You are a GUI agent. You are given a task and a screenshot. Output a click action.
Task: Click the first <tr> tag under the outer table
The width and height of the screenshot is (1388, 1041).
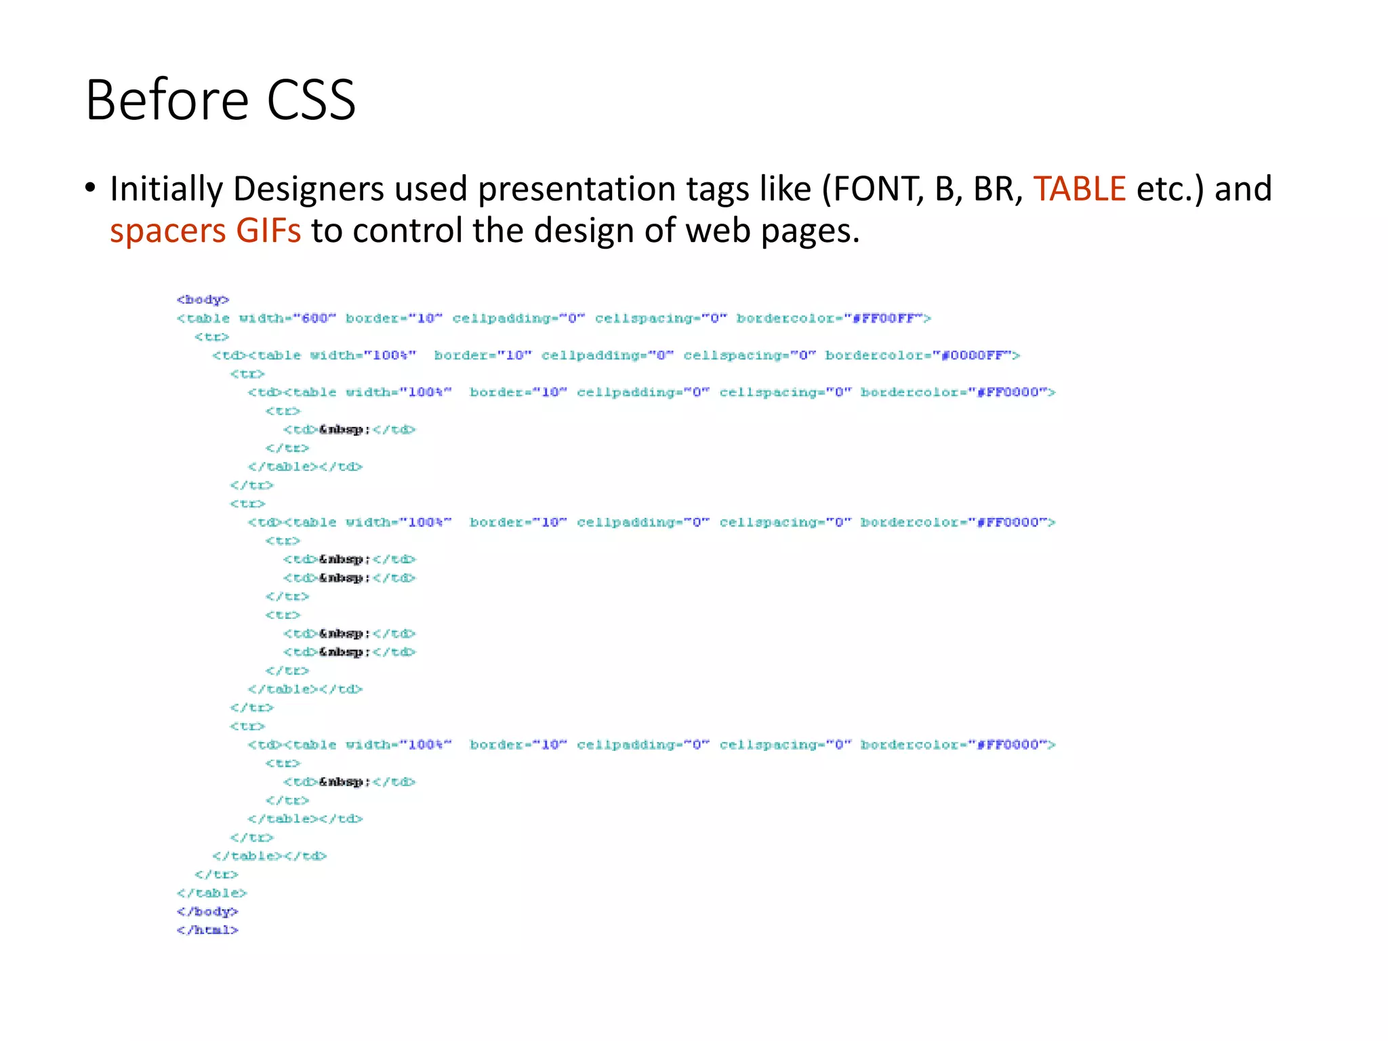pyautogui.click(x=212, y=337)
